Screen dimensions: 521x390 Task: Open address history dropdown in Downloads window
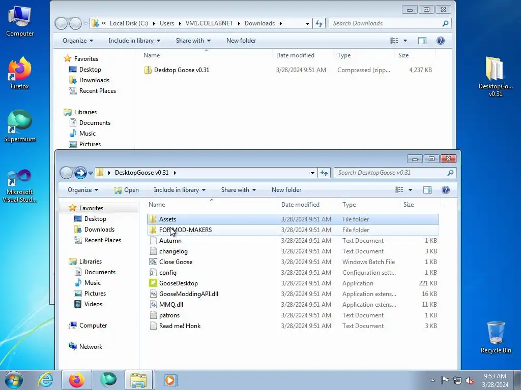point(307,23)
